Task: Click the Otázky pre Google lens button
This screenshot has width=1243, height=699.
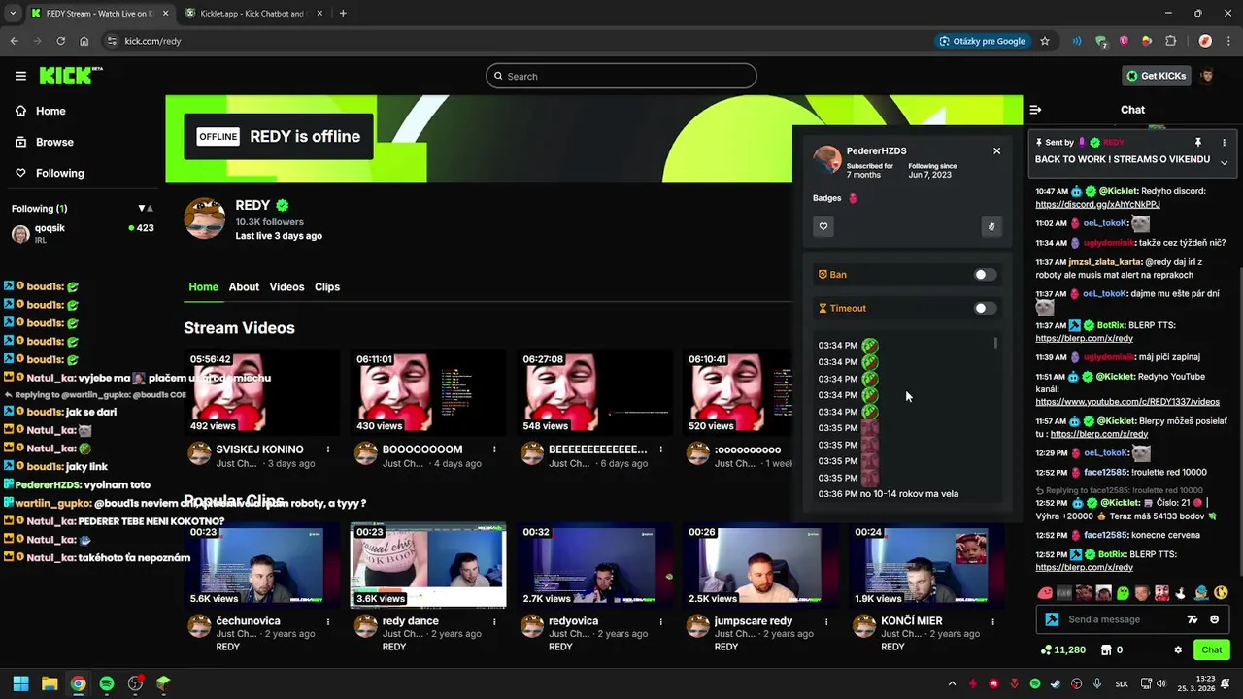Action: tap(982, 41)
